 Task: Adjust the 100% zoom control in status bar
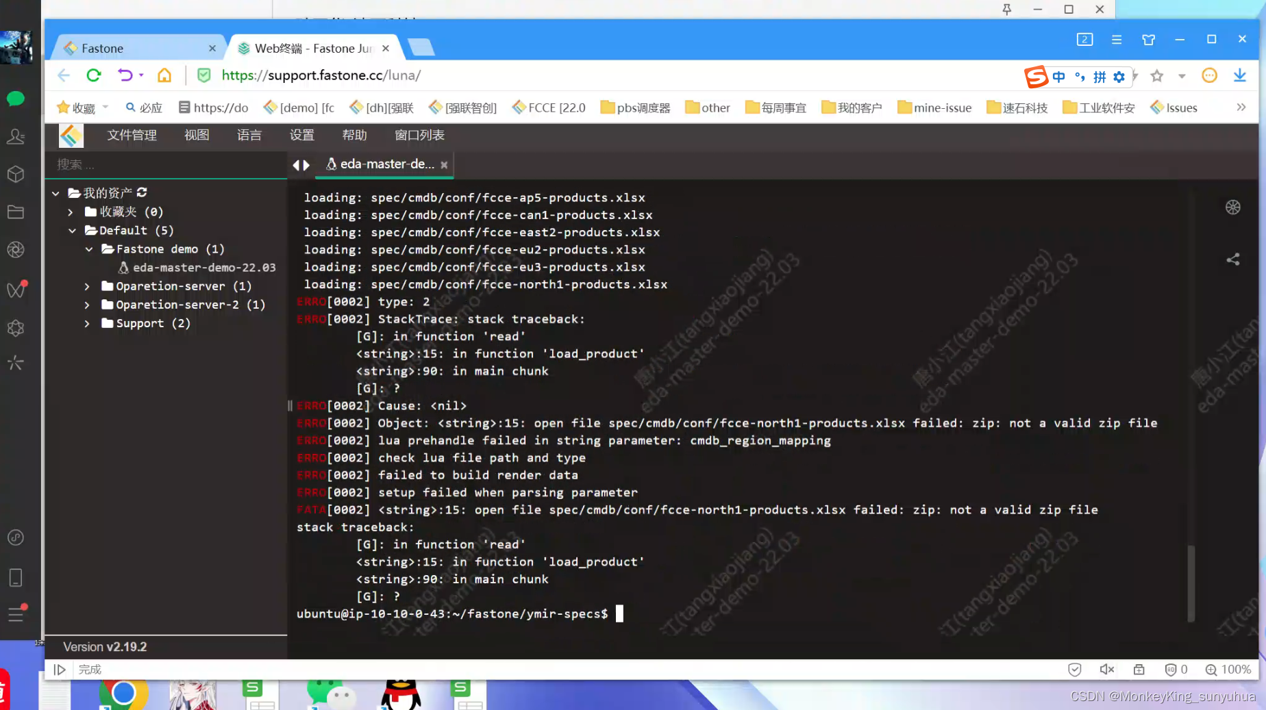(x=1228, y=670)
